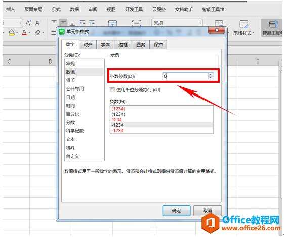Choose red -1234 negative number format

point(161,130)
